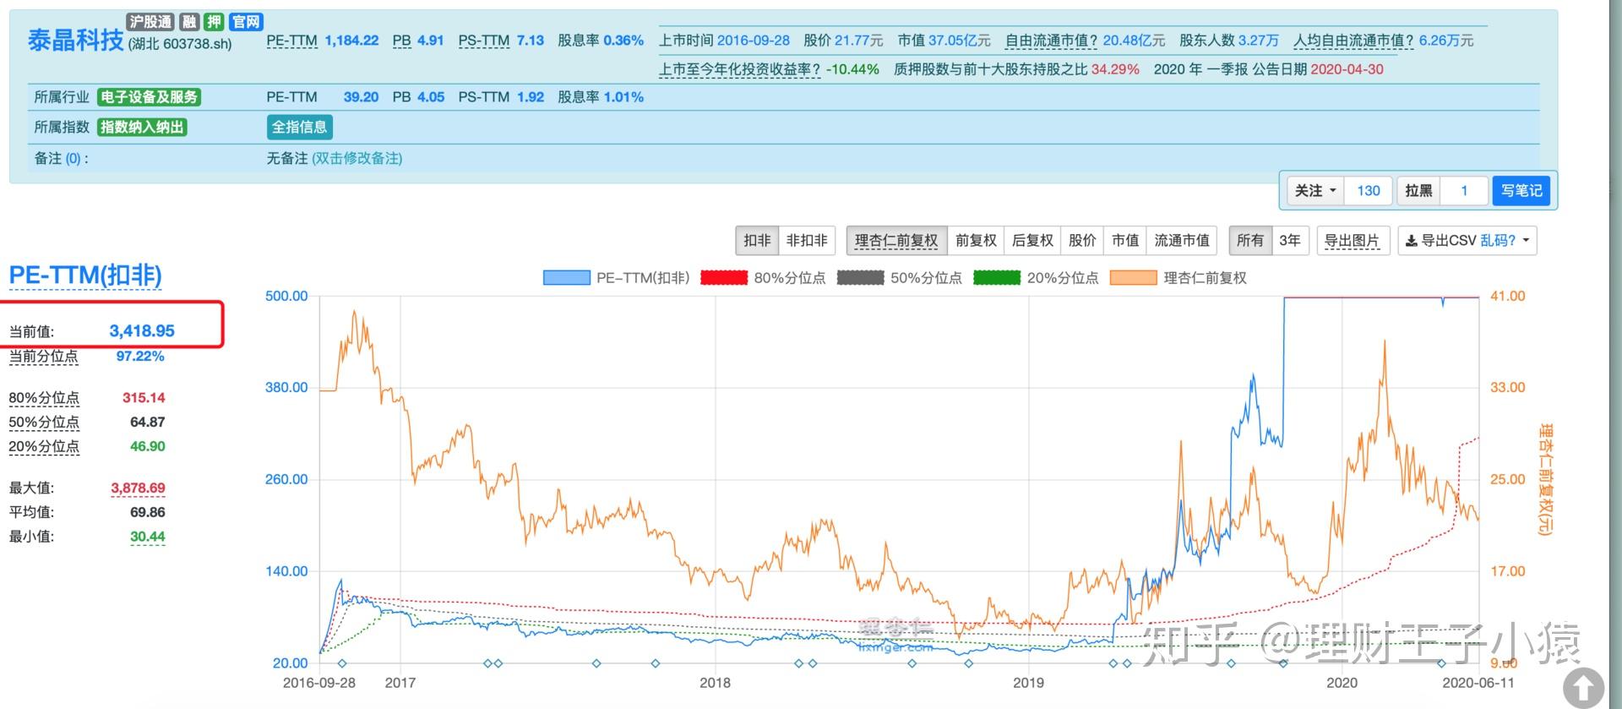The width and height of the screenshot is (1622, 709).
Task: Click the 备注 (0) notes label
Action: point(61,159)
